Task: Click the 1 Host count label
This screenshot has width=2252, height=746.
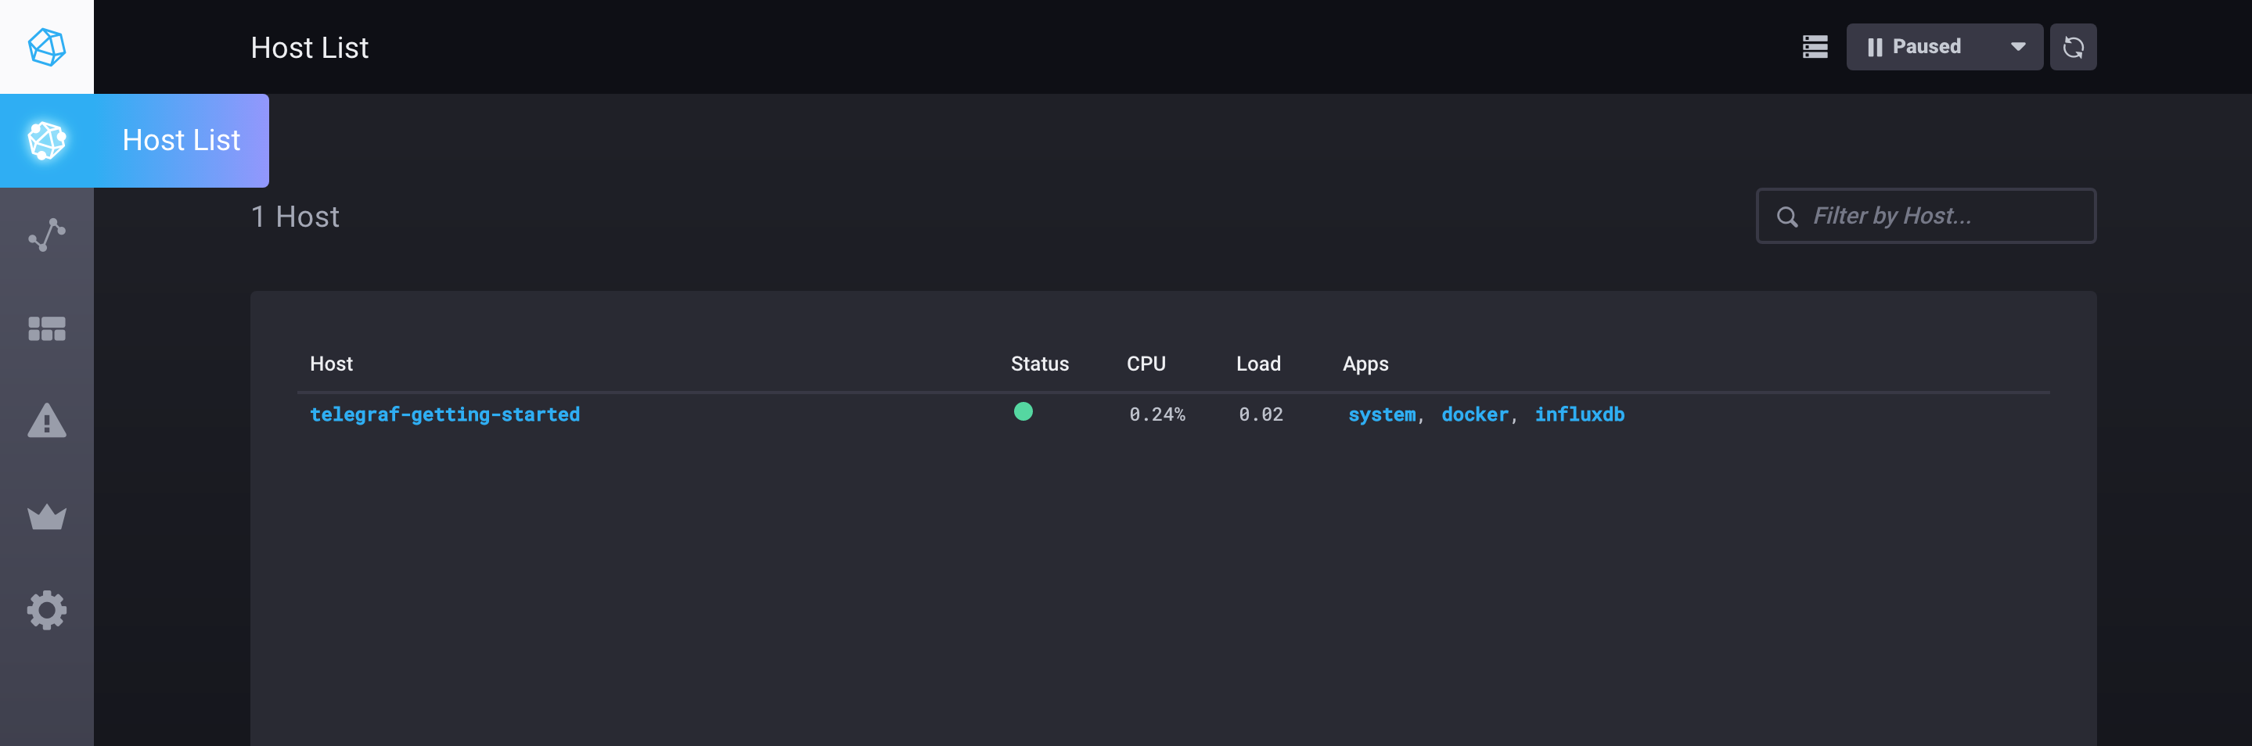Action: coord(296,217)
